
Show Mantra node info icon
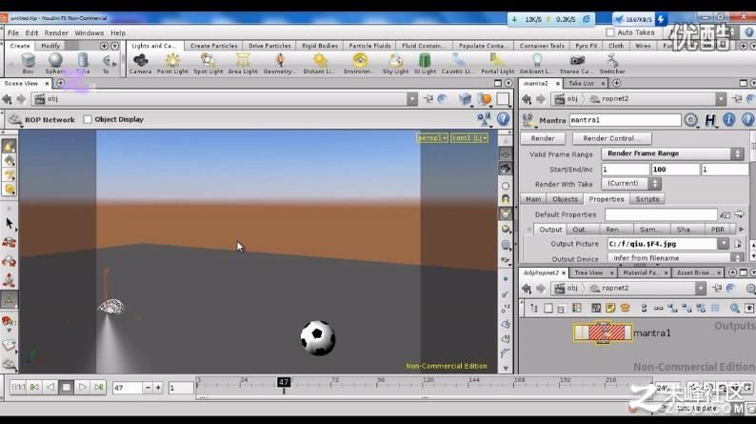click(729, 120)
